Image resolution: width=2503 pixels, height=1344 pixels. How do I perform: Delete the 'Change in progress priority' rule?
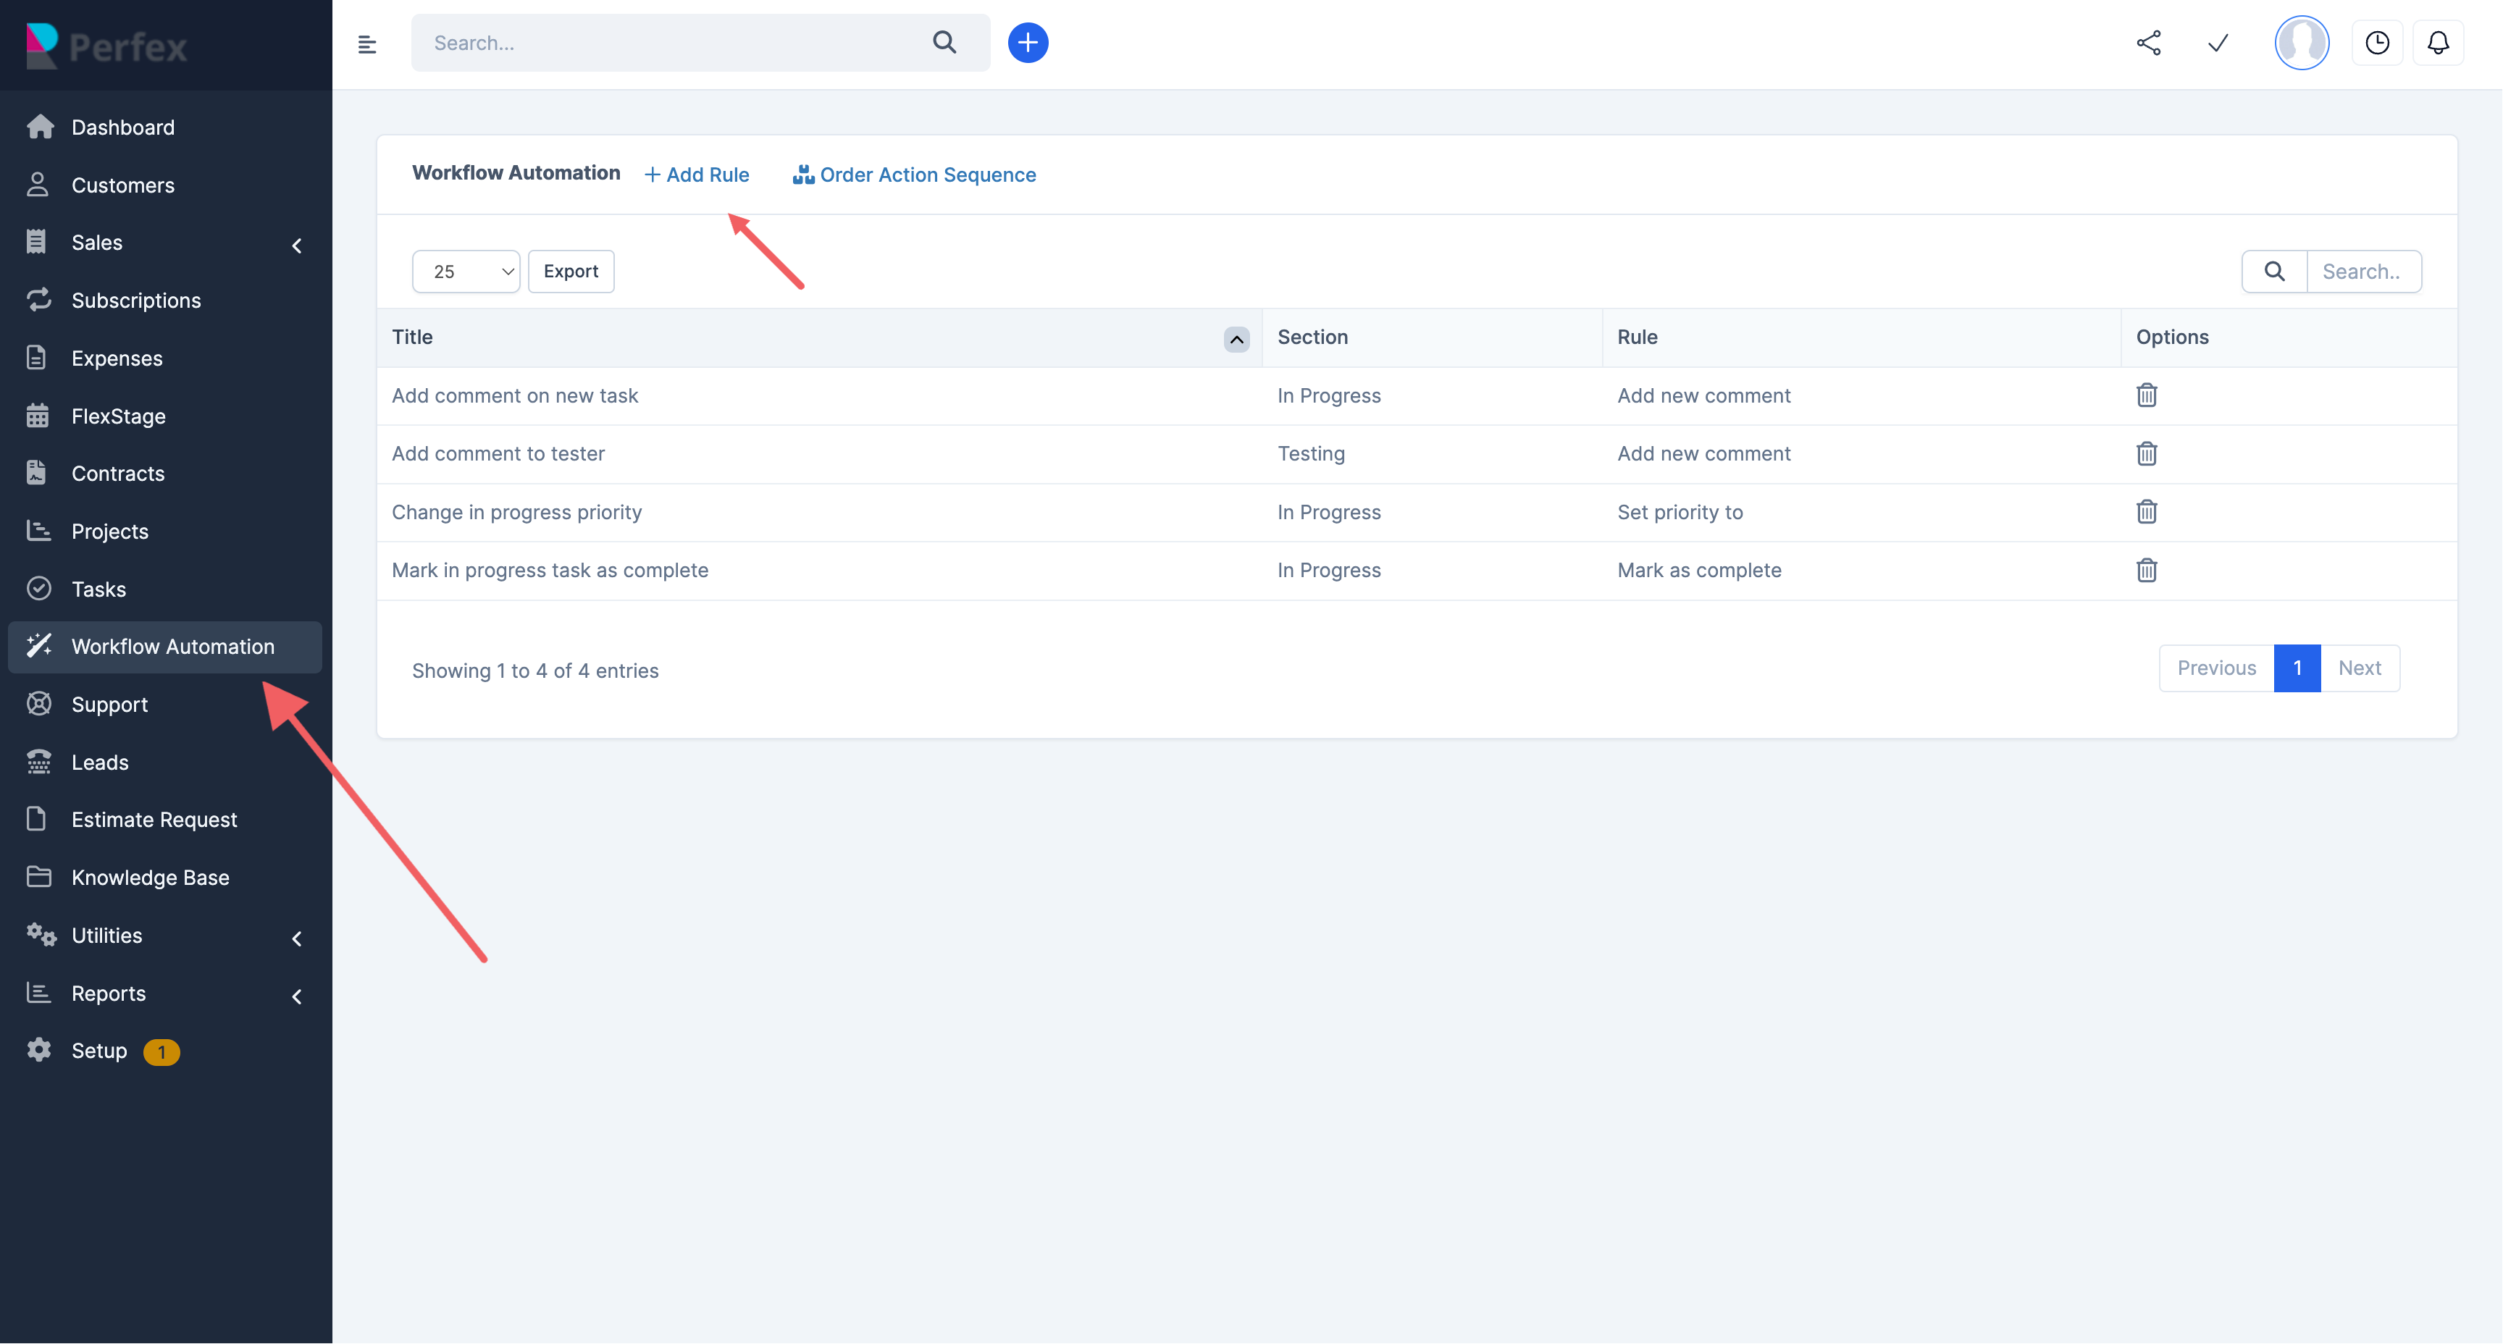[x=2147, y=512]
